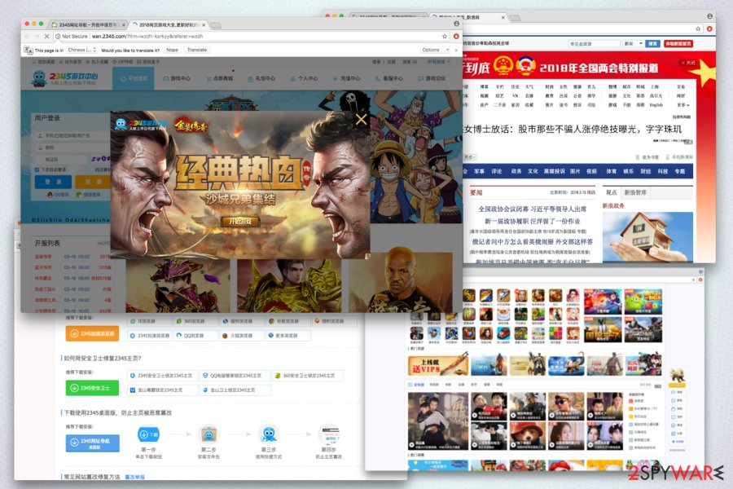
Task: Go to the 游戏论坛 navigation item
Action: tap(432, 78)
